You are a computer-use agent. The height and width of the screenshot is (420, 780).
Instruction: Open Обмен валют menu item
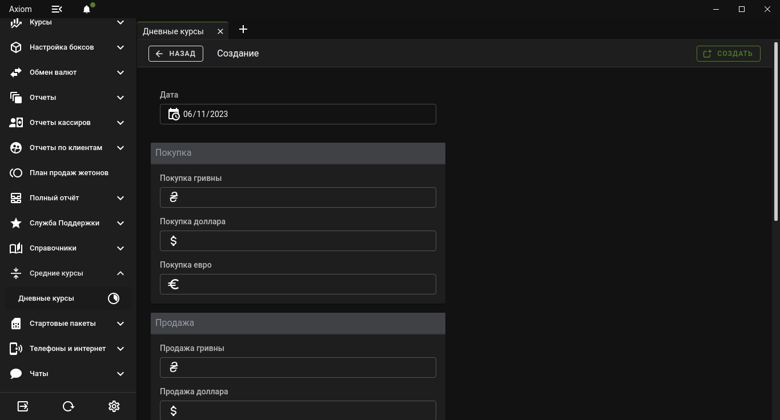click(x=68, y=72)
